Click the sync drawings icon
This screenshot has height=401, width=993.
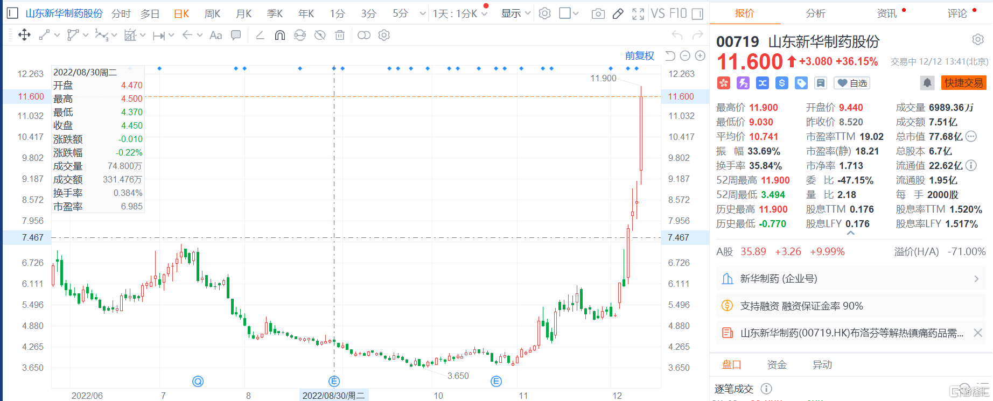pos(300,35)
